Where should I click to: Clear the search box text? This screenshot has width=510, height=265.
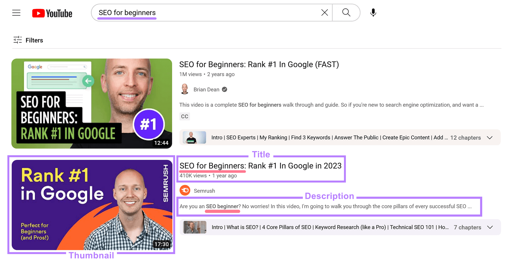324,13
